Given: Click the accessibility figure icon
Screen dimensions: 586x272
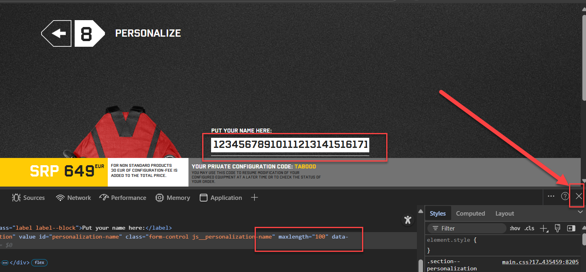Looking at the screenshot, I should click(x=408, y=220).
